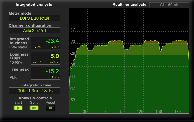Click the 60 time mark on the graph axis
Image resolution: width=194 pixels, height=122 pixels.
click(x=103, y=112)
